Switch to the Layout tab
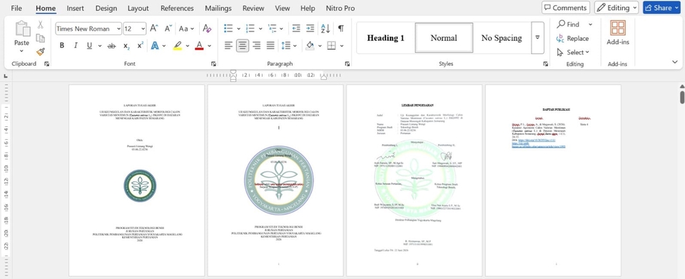The image size is (685, 279). click(138, 8)
